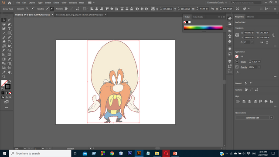This screenshot has height=157, width=279.
Task: Select the Magic Wand tool
Action: (9, 20)
